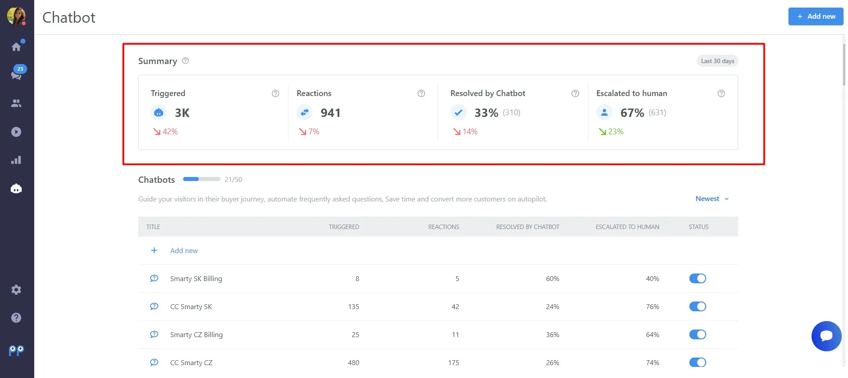This screenshot has width=848, height=378.
Task: Click the blue Add new button
Action: click(816, 16)
